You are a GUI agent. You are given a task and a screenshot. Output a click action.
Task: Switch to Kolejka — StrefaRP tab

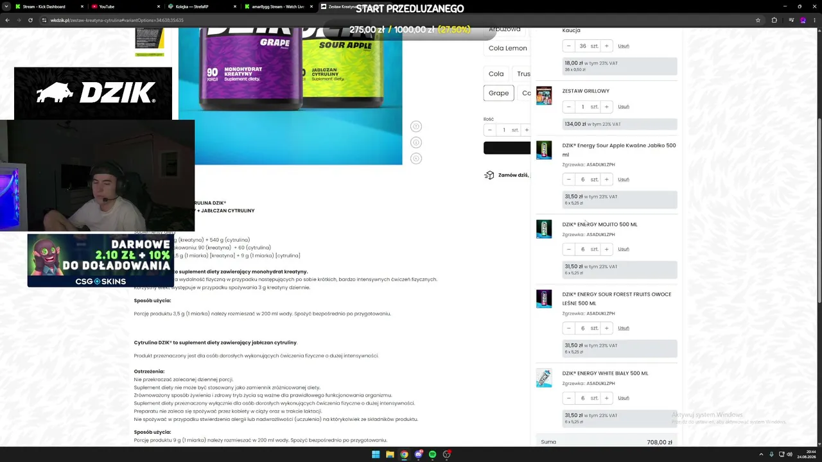202,6
